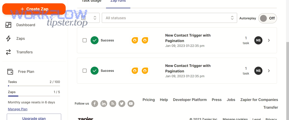The height and width of the screenshot is (120, 289).
Task: Select the Zap runs tab
Action: pos(118,1)
